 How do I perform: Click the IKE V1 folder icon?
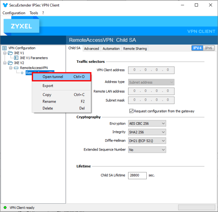(x=10, y=53)
